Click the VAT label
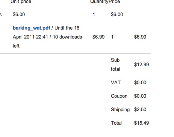 point(116,83)
